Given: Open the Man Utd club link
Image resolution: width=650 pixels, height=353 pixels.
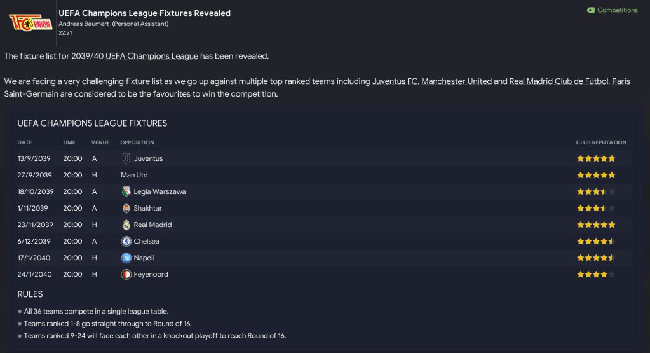Looking at the screenshot, I should pyautogui.click(x=134, y=175).
